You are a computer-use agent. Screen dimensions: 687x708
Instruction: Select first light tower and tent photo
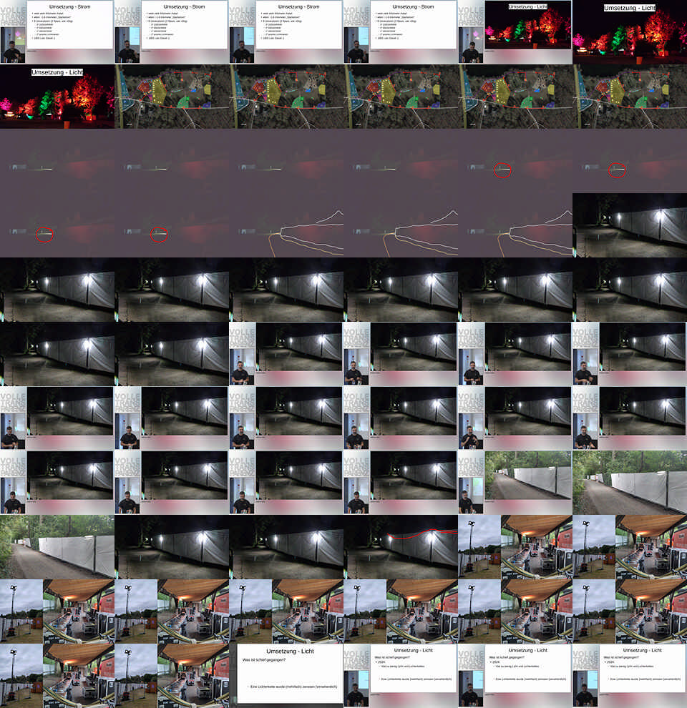click(515, 547)
